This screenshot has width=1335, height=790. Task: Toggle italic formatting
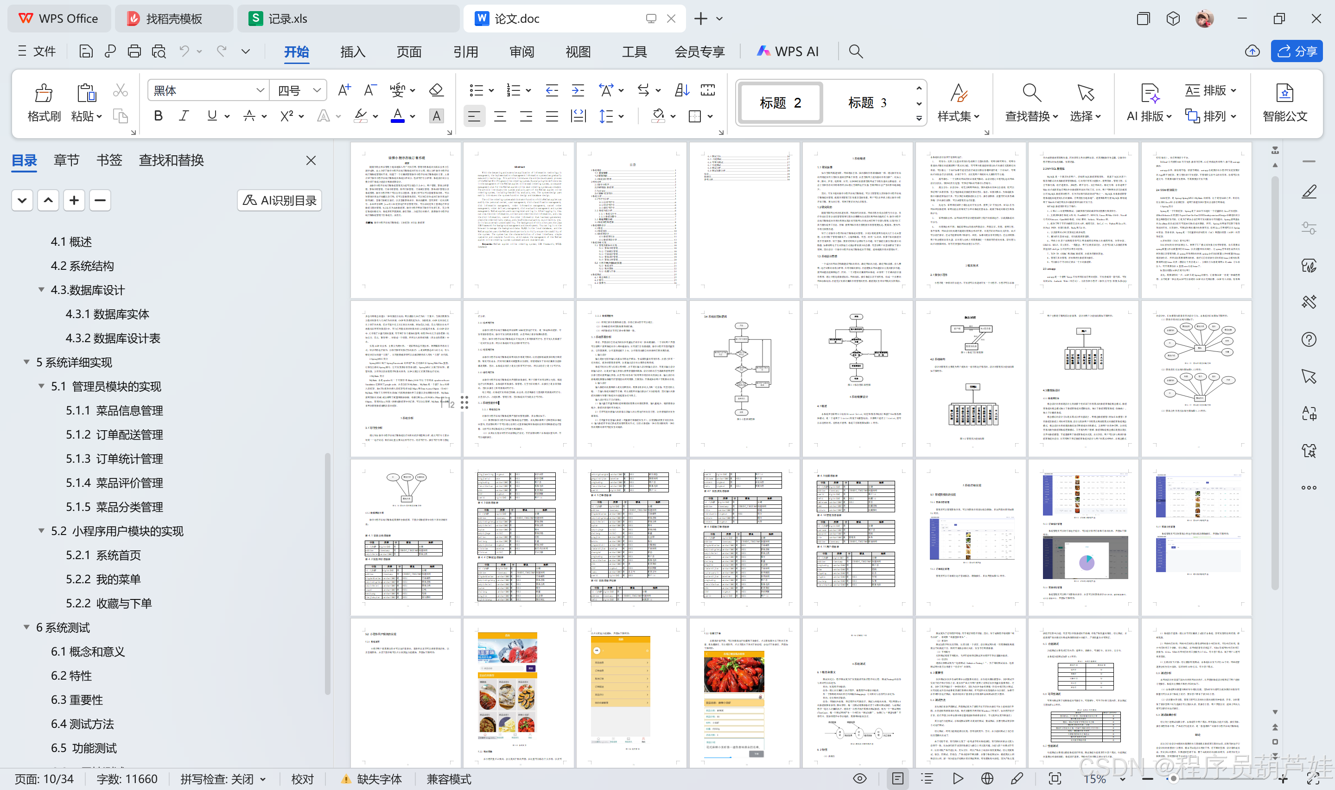(x=184, y=115)
